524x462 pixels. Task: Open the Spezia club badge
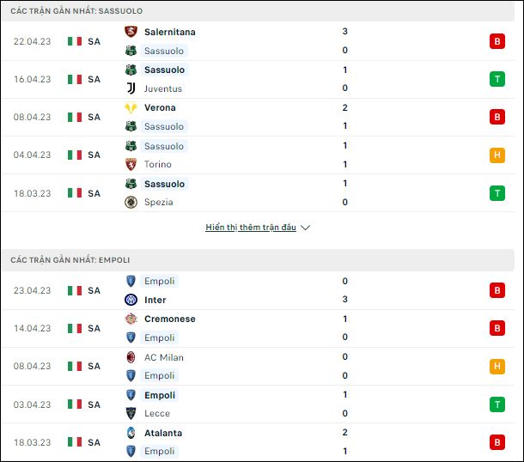click(131, 202)
